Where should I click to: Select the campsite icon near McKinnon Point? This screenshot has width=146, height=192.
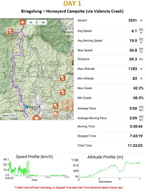click(56, 106)
